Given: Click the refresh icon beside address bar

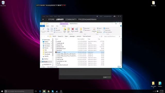Looking at the screenshot, I should coord(102,36).
